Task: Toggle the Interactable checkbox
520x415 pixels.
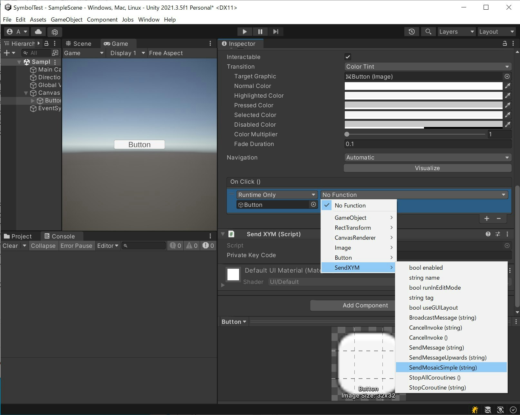Action: pos(348,57)
